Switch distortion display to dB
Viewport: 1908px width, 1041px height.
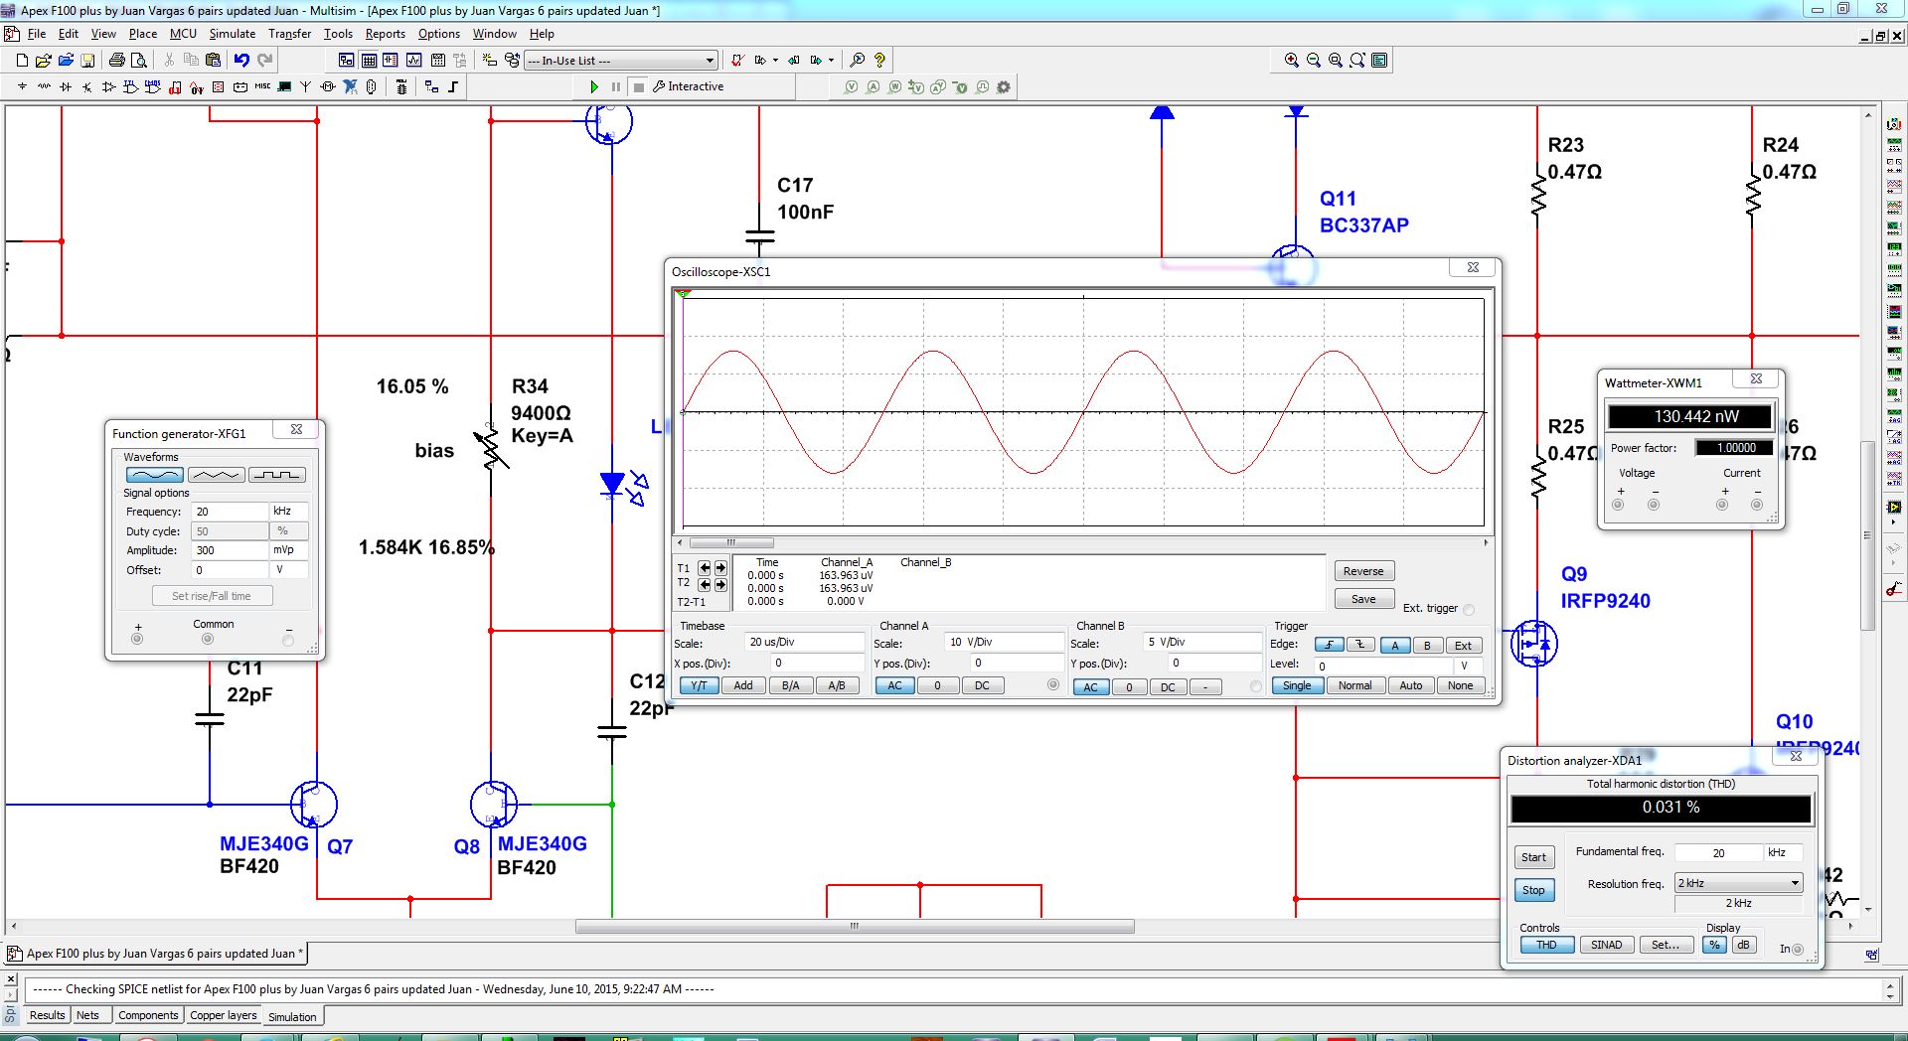1743,945
